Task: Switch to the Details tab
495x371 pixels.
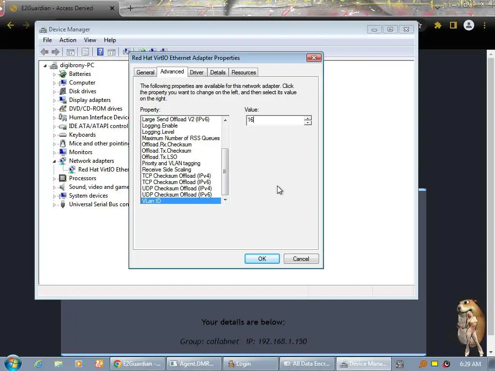Action: pos(218,72)
